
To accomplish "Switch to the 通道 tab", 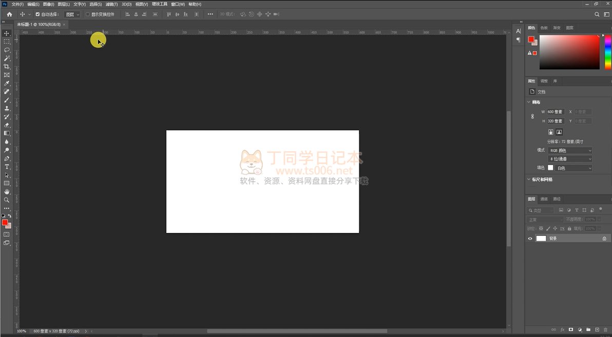I will tap(544, 199).
